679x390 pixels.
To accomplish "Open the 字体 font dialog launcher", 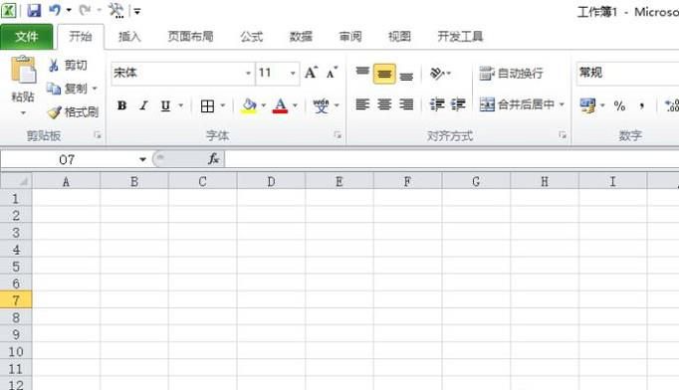I will (338, 135).
